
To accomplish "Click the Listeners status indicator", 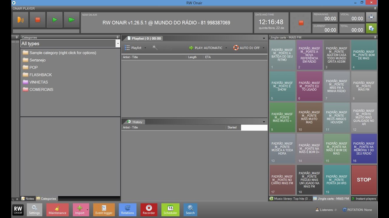I will coord(326,210).
